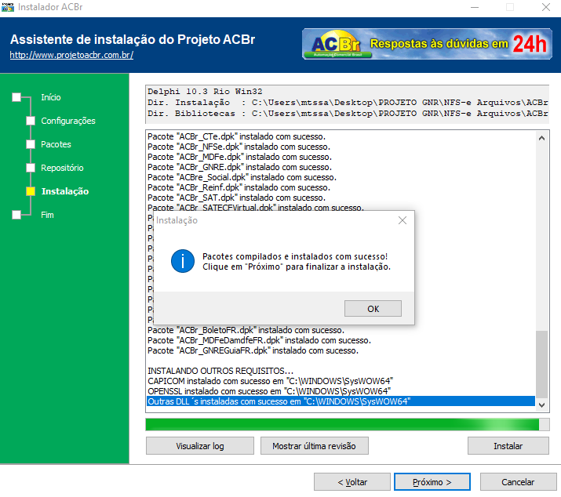The width and height of the screenshot is (561, 497).
Task: Open the projetoacbr.com.br website link
Action: pos(71,55)
